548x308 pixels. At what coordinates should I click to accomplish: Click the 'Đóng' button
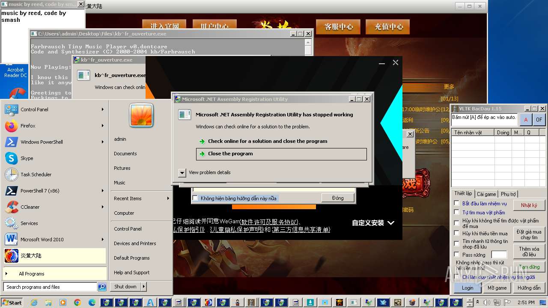tap(338, 198)
